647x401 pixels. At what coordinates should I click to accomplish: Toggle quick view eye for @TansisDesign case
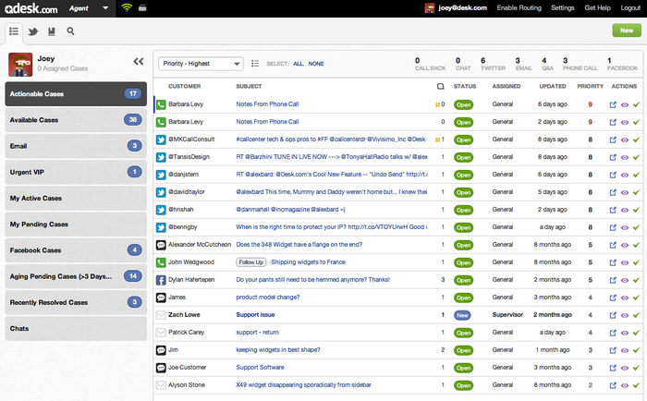coord(624,157)
